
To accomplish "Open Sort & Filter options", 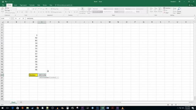I will 175,10.
